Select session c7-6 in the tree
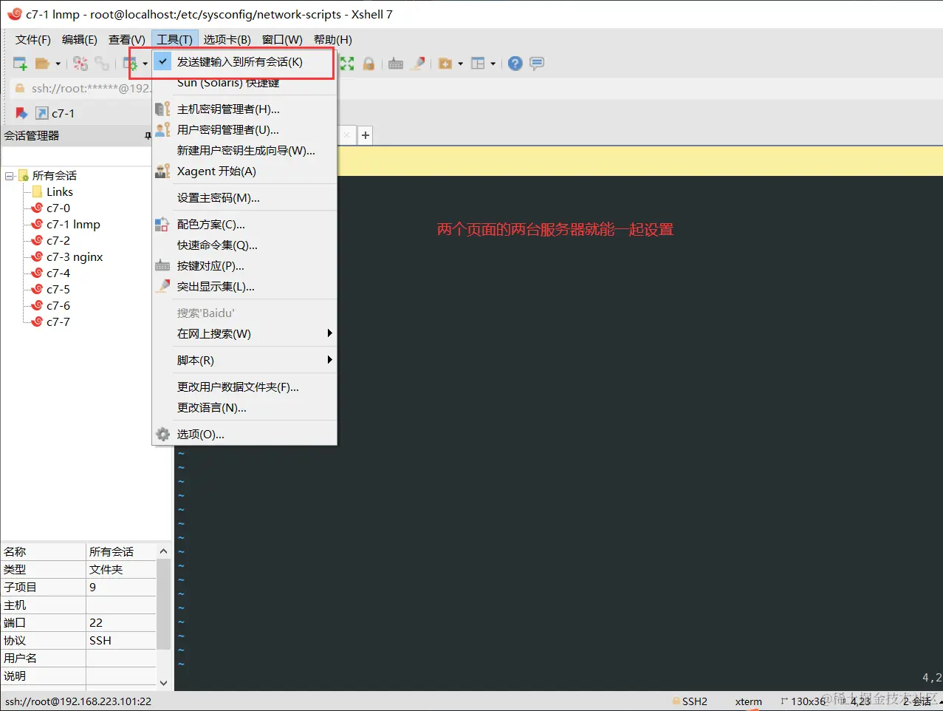The width and height of the screenshot is (943, 711). [x=58, y=306]
